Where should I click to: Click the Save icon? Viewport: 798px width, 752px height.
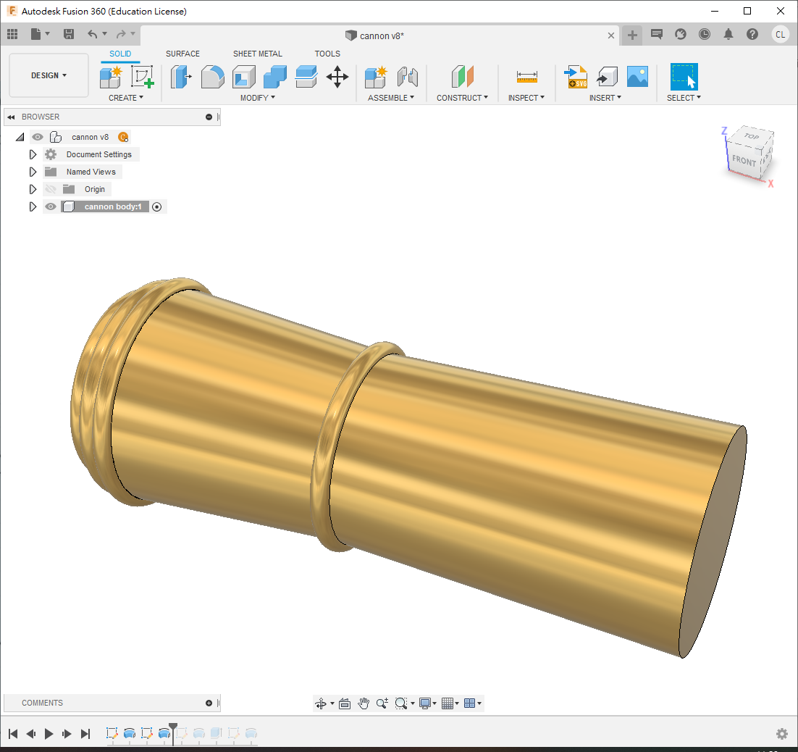(x=69, y=34)
